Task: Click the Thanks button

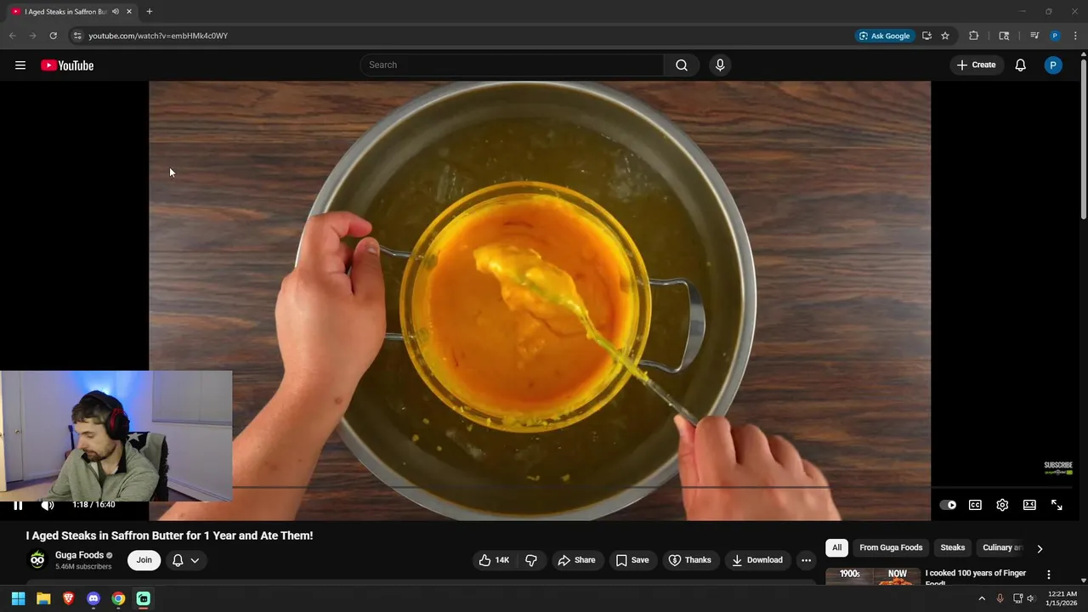Action: pyautogui.click(x=690, y=560)
